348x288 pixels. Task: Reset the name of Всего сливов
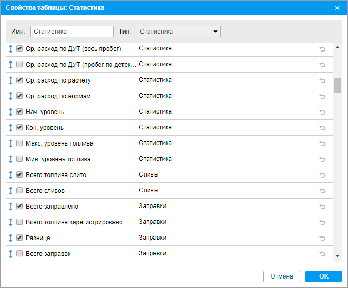pyautogui.click(x=322, y=191)
